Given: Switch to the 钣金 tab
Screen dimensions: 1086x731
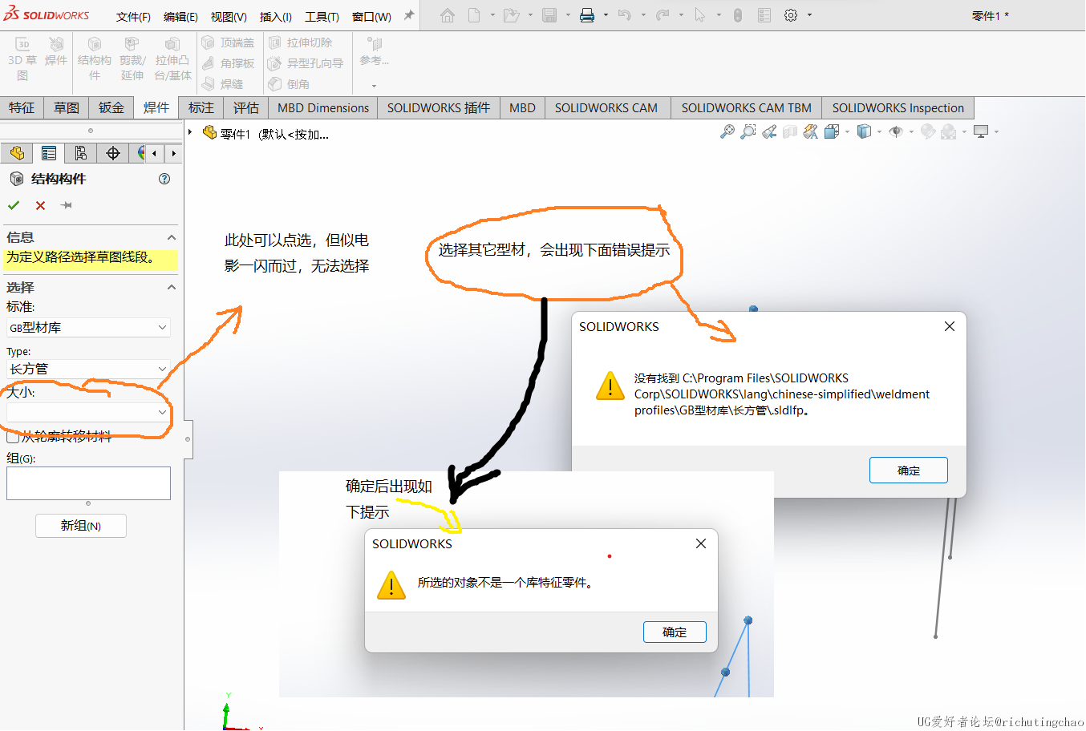Looking at the screenshot, I should (x=111, y=107).
